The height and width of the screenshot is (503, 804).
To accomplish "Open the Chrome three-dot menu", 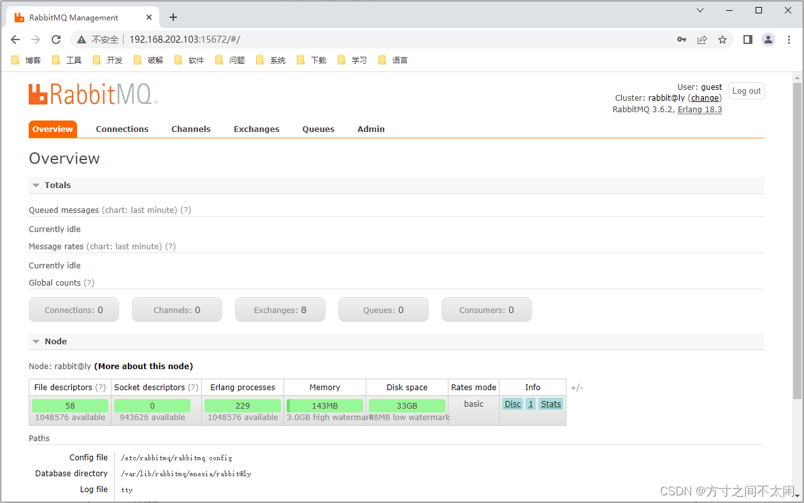I will click(x=789, y=40).
